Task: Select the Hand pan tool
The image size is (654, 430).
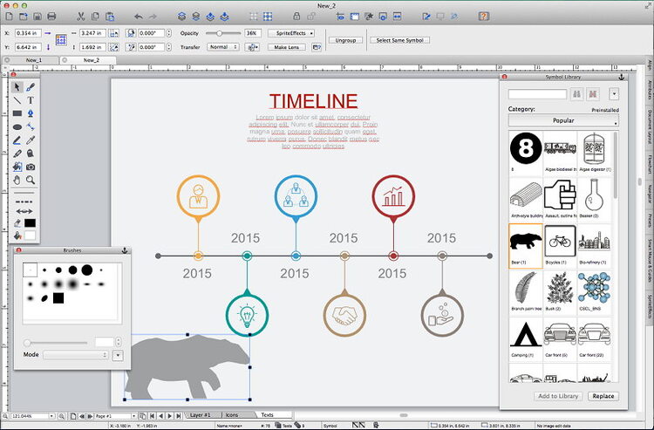Action: [x=17, y=180]
